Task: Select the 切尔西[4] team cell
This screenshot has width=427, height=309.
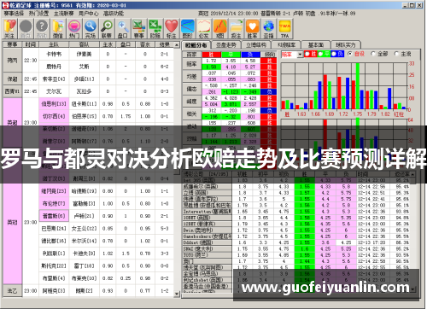Action: point(54,116)
